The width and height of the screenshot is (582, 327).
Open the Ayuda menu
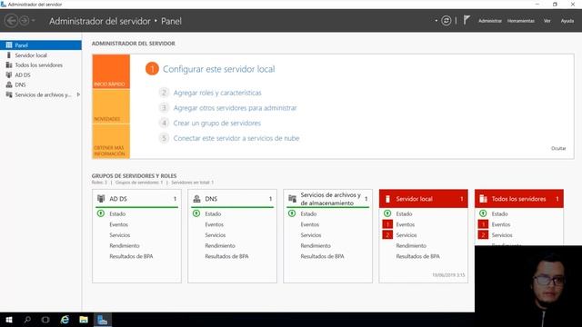point(567,21)
